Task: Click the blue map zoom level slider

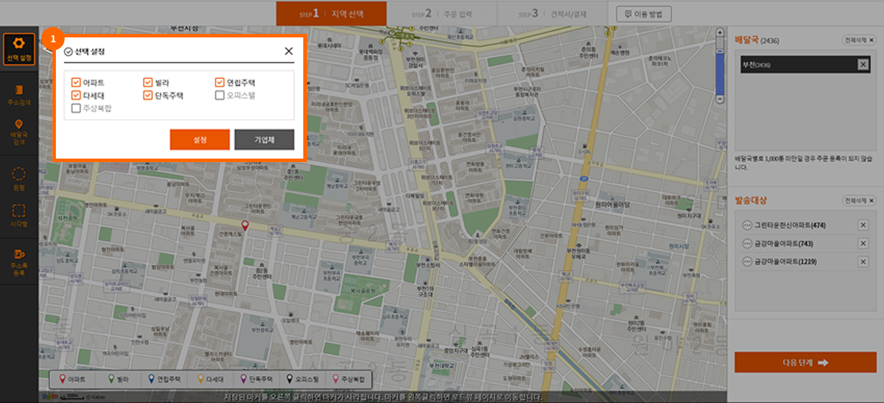Action: pyautogui.click(x=720, y=74)
